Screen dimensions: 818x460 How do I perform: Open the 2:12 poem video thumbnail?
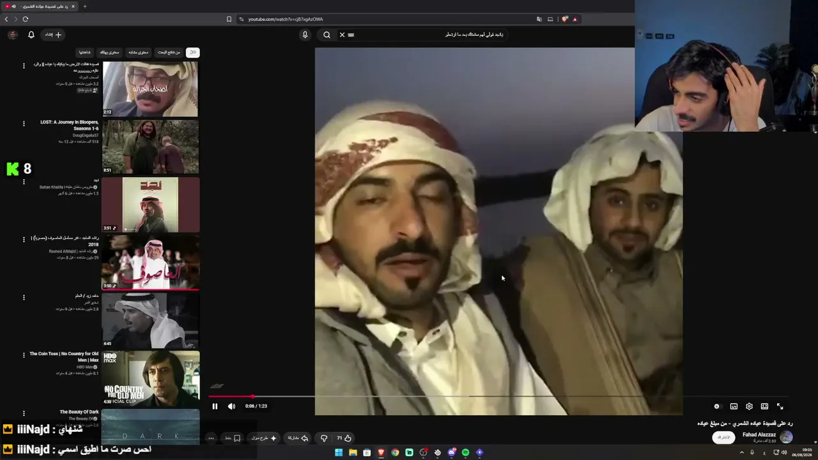pyautogui.click(x=150, y=89)
